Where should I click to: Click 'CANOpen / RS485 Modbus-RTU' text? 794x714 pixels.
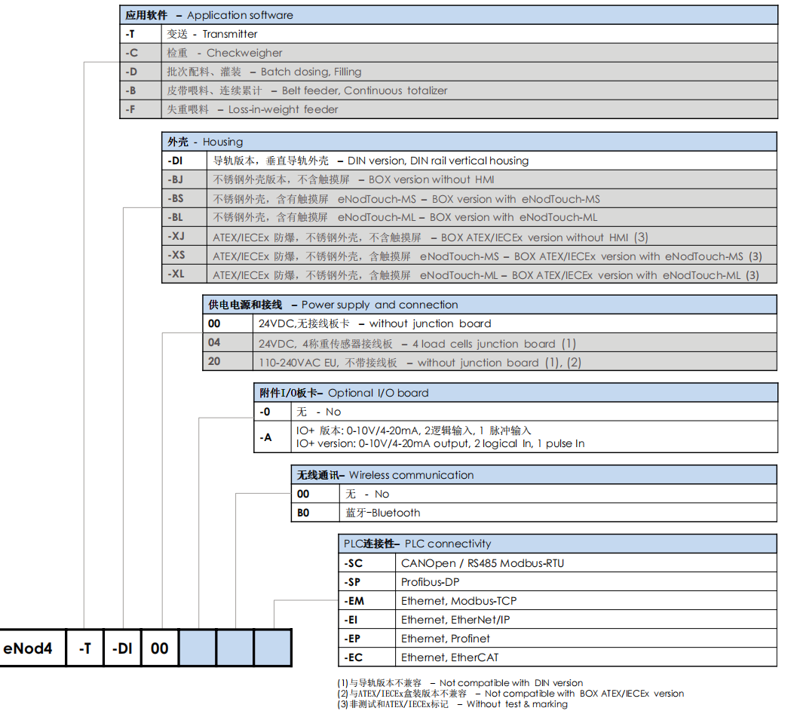pos(483,563)
